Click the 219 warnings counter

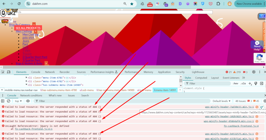click(237, 72)
